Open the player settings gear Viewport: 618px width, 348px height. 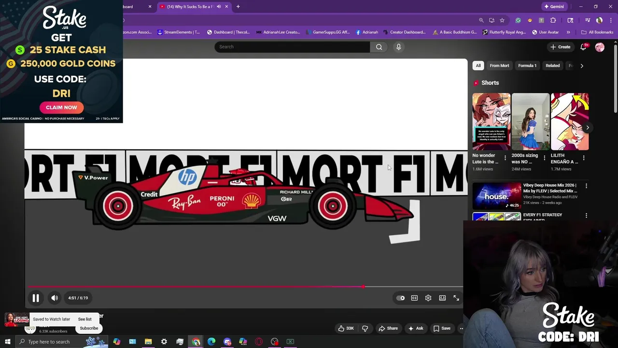428,298
